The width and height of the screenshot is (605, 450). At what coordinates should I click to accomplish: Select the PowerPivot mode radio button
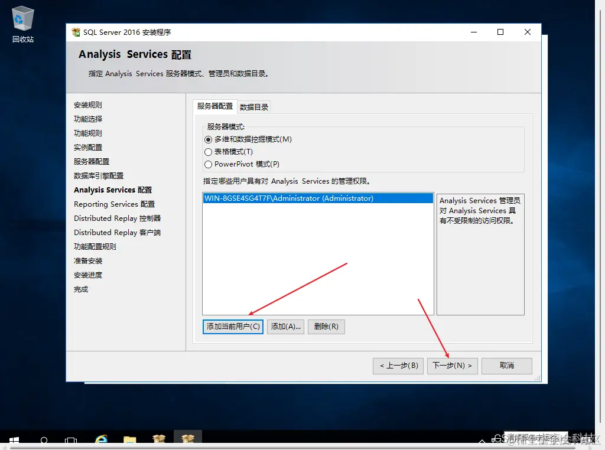(209, 164)
